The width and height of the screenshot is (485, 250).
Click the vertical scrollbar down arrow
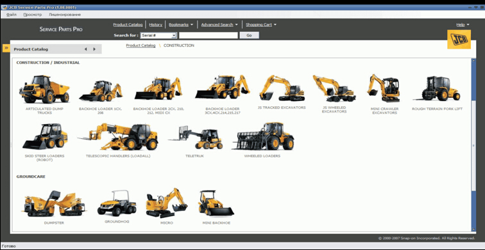coord(473,229)
